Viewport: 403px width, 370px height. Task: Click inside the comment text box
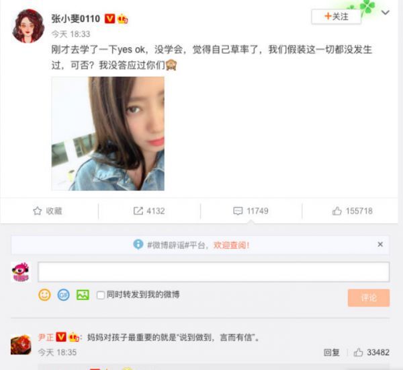pyautogui.click(x=214, y=272)
